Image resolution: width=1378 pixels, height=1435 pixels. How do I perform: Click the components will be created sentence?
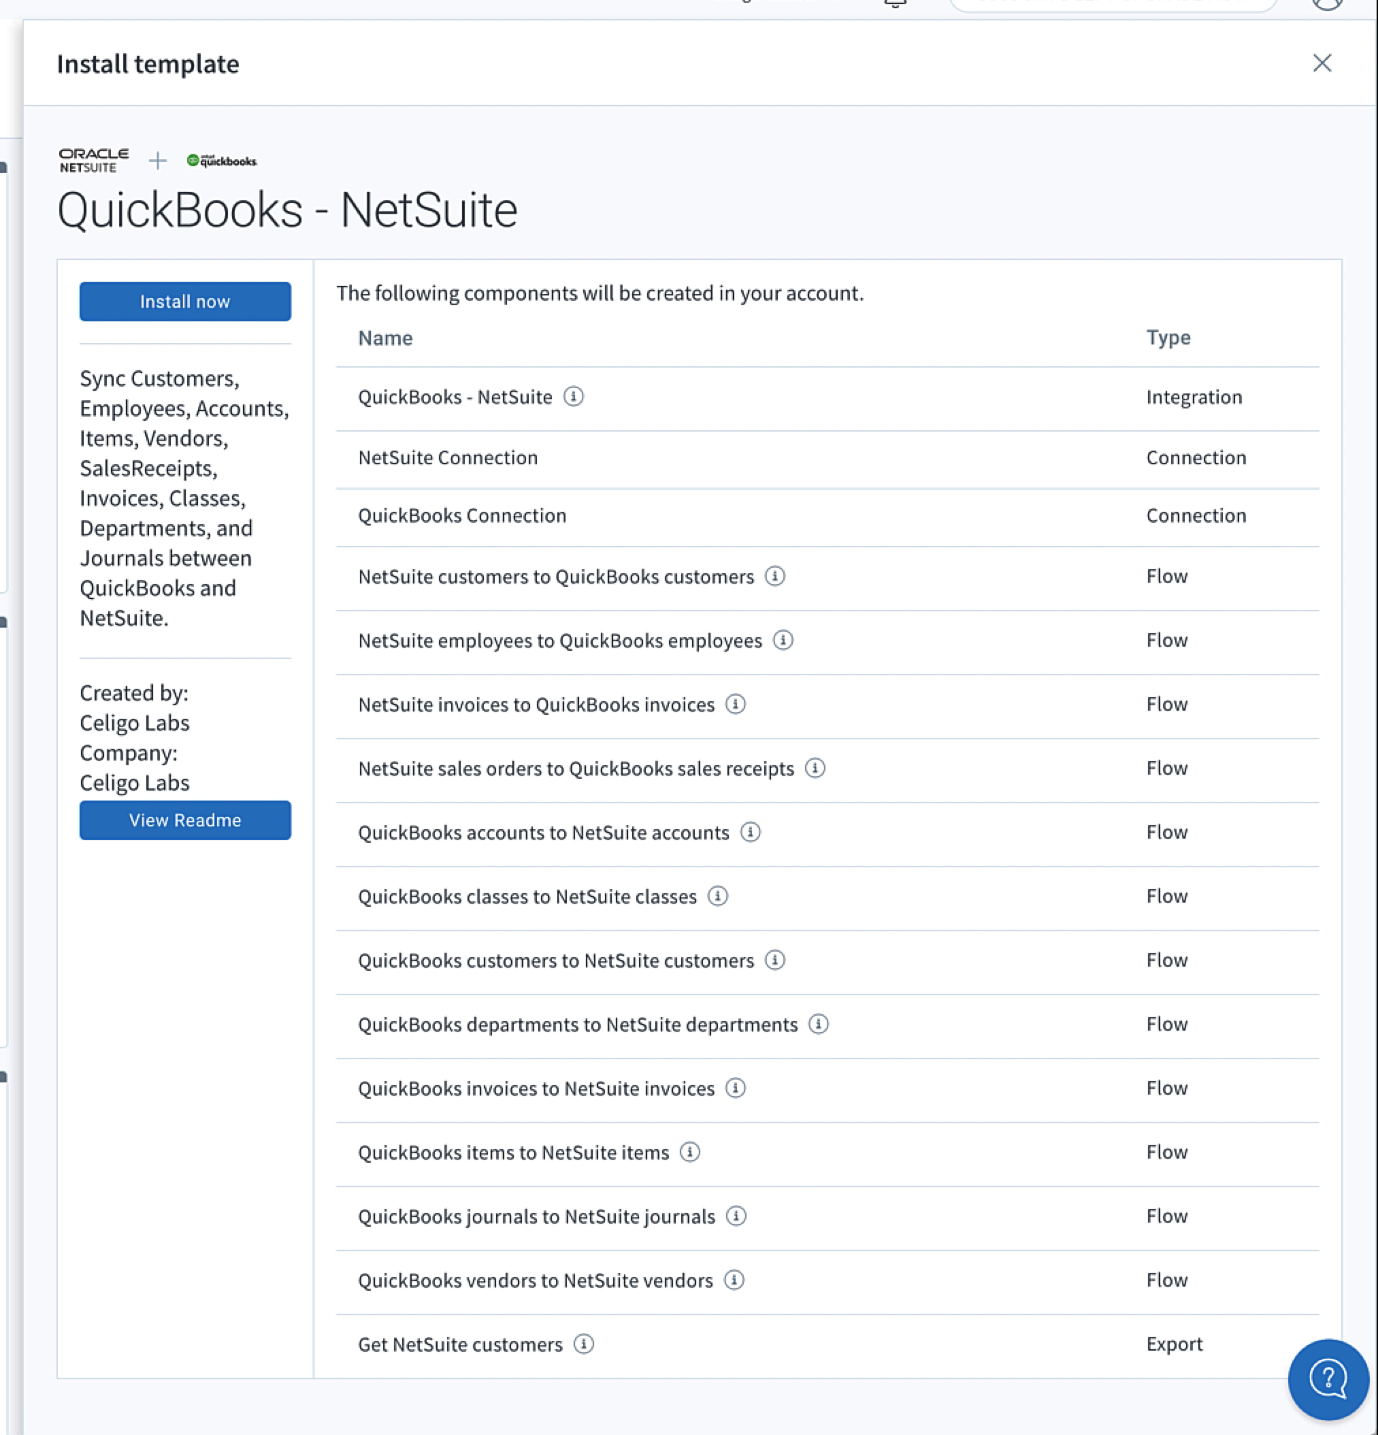(x=600, y=293)
